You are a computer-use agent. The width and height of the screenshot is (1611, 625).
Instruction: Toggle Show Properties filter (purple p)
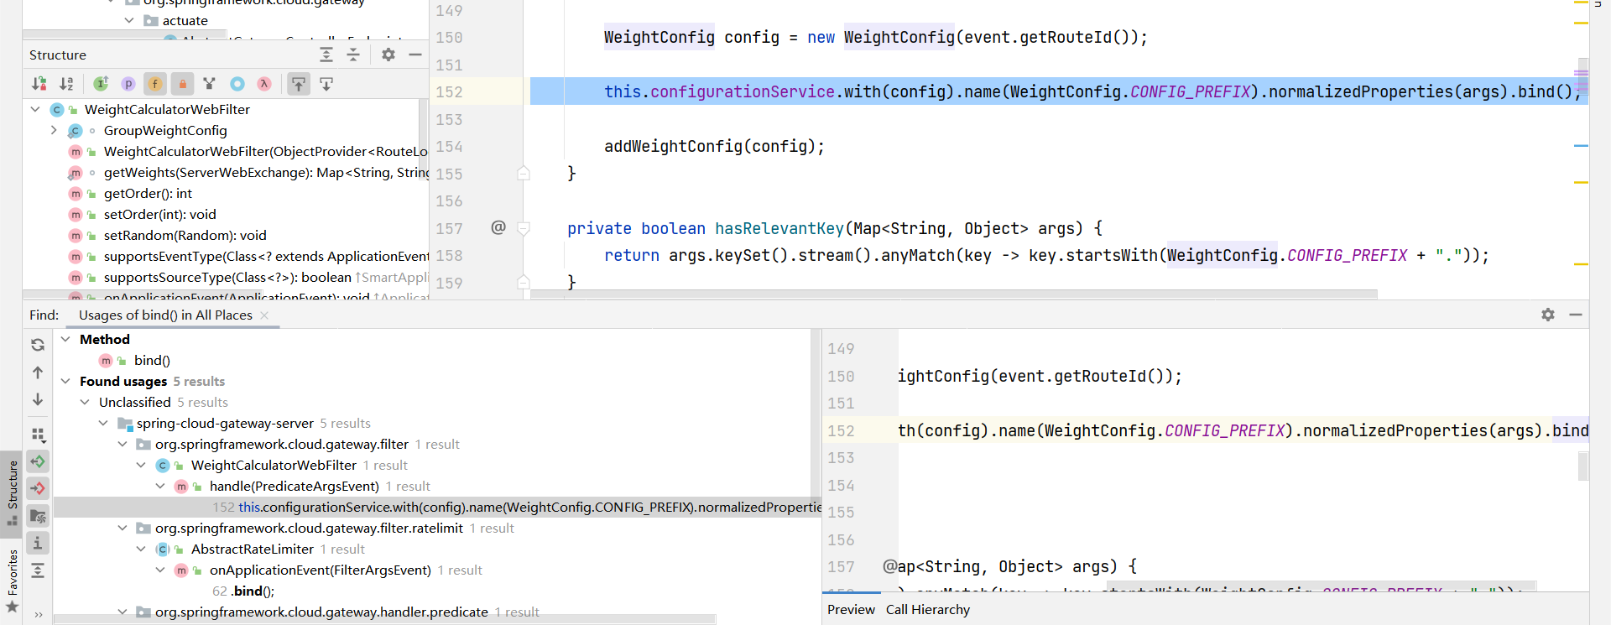click(x=128, y=84)
